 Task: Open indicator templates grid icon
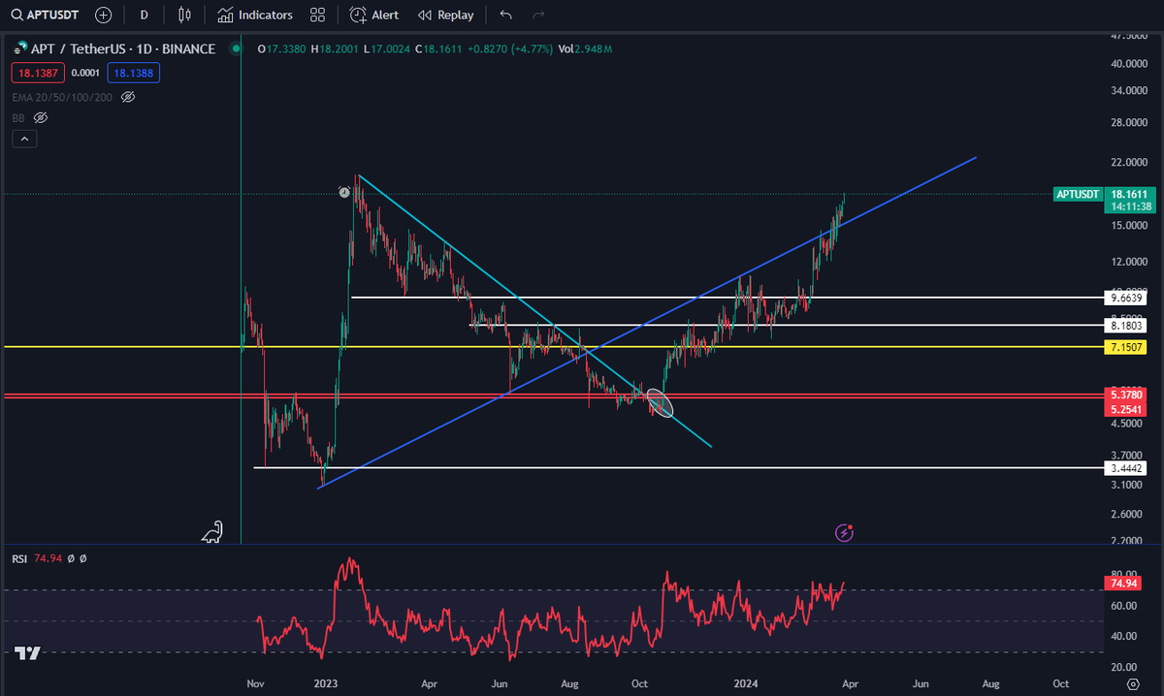317,15
